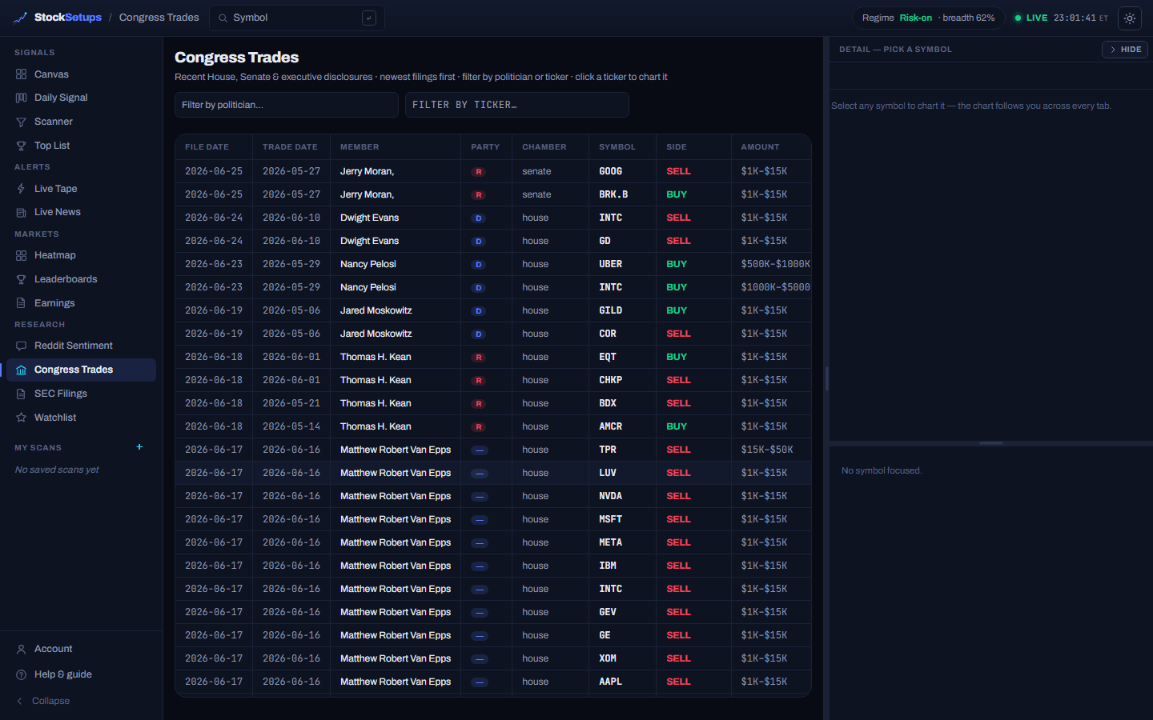
Task: Click the Trade Date column header
Action: pos(290,147)
